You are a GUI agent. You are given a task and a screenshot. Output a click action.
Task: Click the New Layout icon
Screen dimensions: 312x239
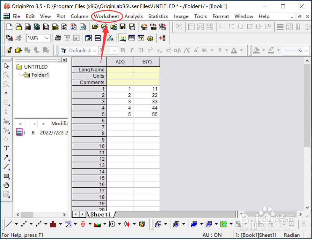coord(74,27)
